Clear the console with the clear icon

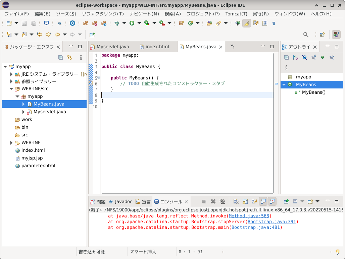point(236,201)
